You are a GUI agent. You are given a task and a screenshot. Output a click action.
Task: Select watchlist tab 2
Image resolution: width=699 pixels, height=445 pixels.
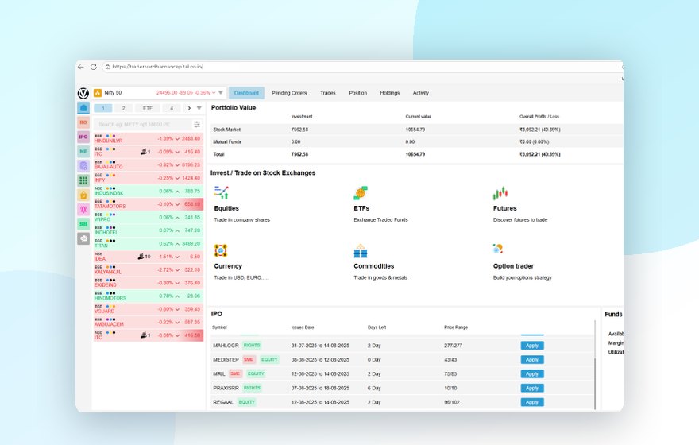[x=123, y=108]
